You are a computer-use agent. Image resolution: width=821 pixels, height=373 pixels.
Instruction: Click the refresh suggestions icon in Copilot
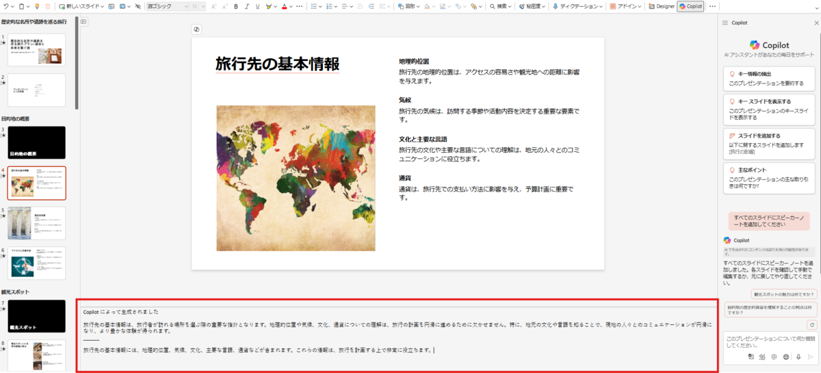(x=811, y=325)
